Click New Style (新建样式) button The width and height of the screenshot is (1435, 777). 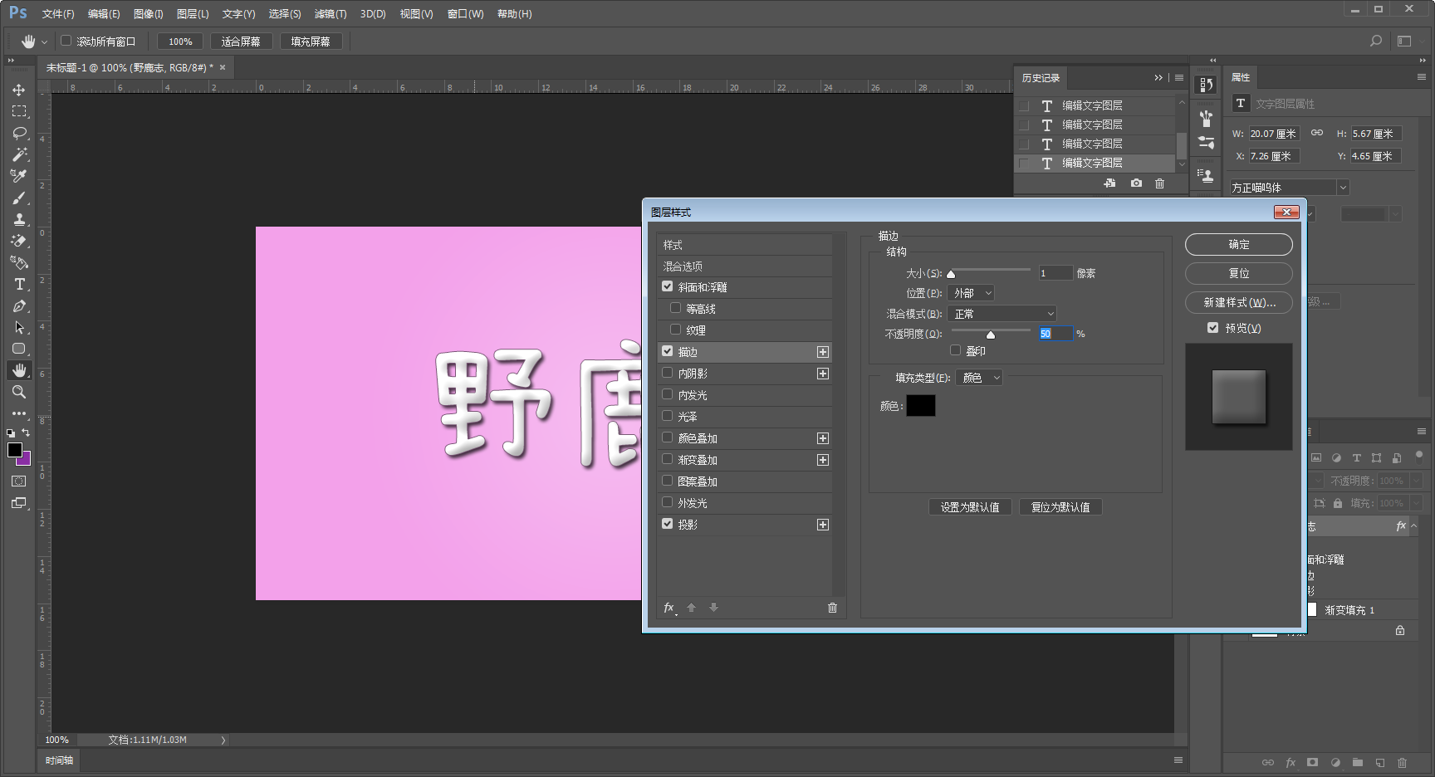(1239, 303)
